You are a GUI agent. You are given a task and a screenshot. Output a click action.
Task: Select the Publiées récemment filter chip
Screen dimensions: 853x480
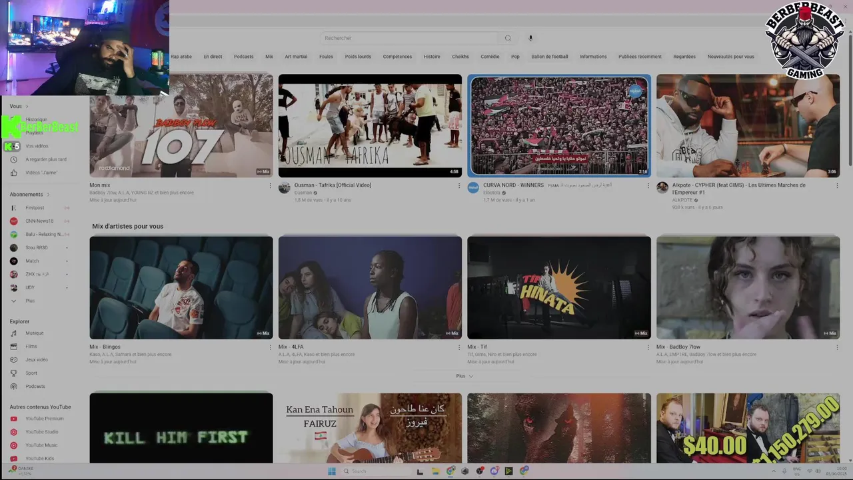(640, 57)
